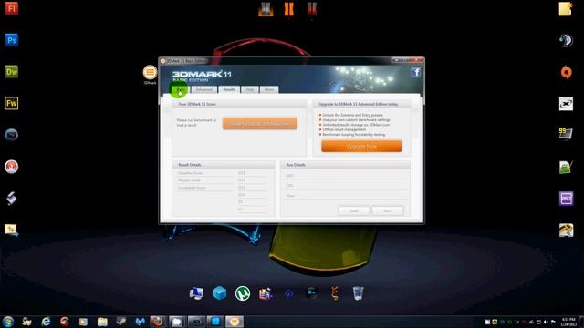Switch to the Help tab
This screenshot has width=584, height=328.
tap(249, 89)
